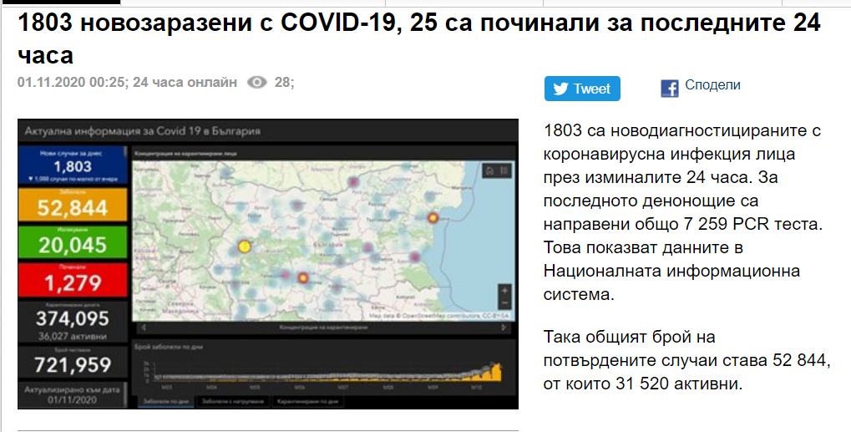The width and height of the screenshot is (851, 432).
Task: Click the Varna hotspot on the map
Action: pyautogui.click(x=433, y=218)
